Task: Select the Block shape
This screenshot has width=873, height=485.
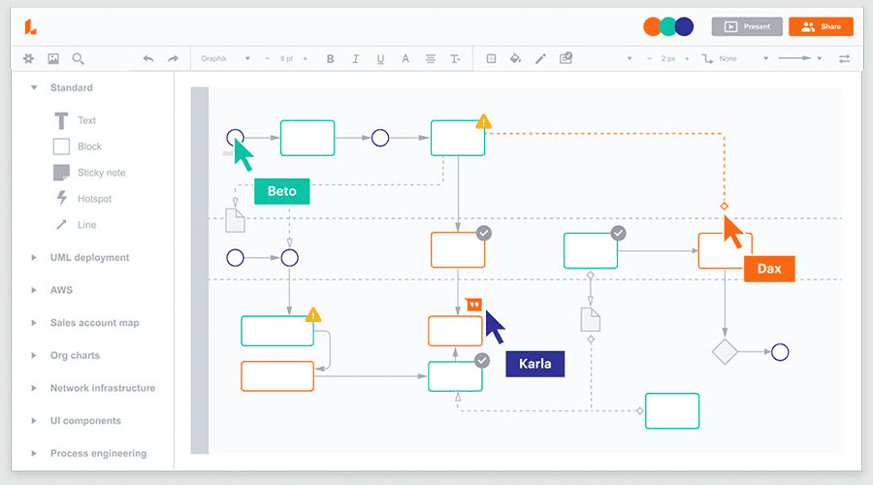Action: (x=78, y=146)
